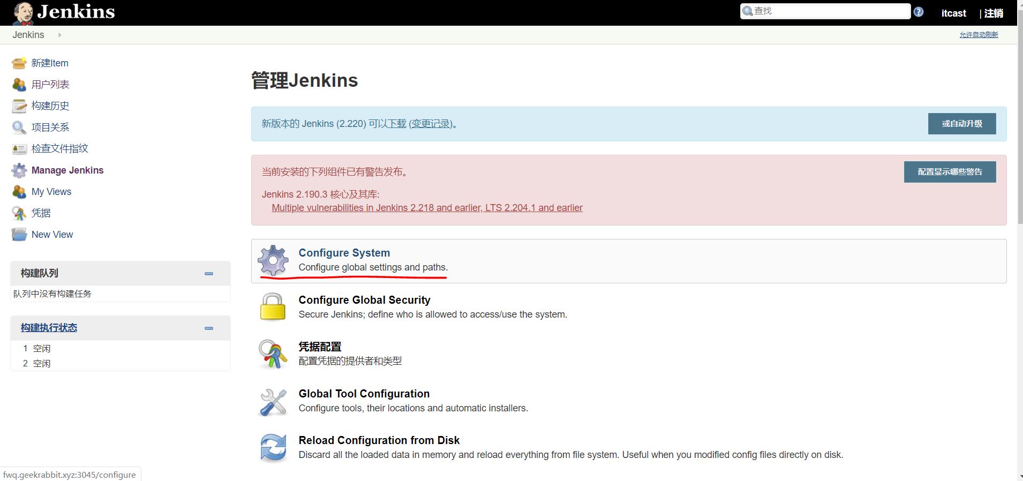Click the Configure System gear icon

point(273,260)
